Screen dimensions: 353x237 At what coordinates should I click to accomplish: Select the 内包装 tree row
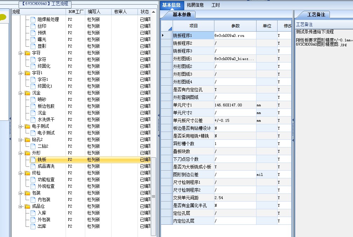pyautogui.click(x=81, y=199)
